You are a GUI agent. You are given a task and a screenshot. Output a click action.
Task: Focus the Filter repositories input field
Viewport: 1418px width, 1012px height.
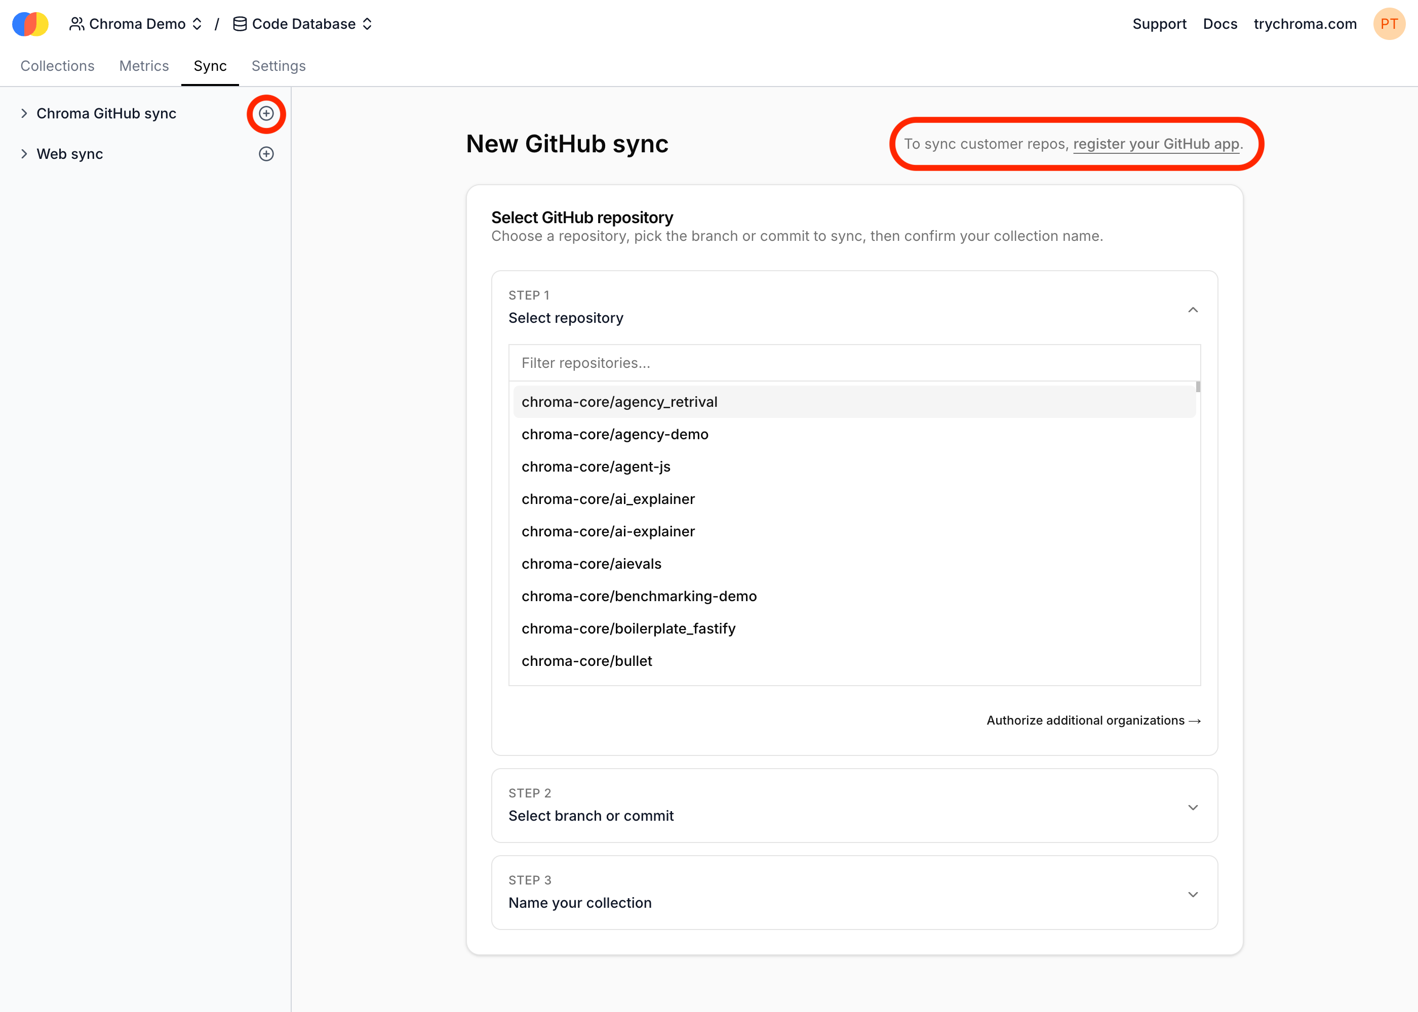click(x=854, y=363)
